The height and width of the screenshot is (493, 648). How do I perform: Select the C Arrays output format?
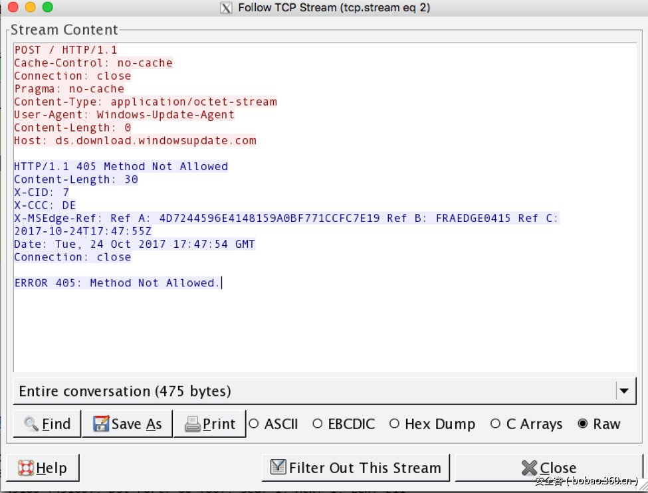click(495, 424)
